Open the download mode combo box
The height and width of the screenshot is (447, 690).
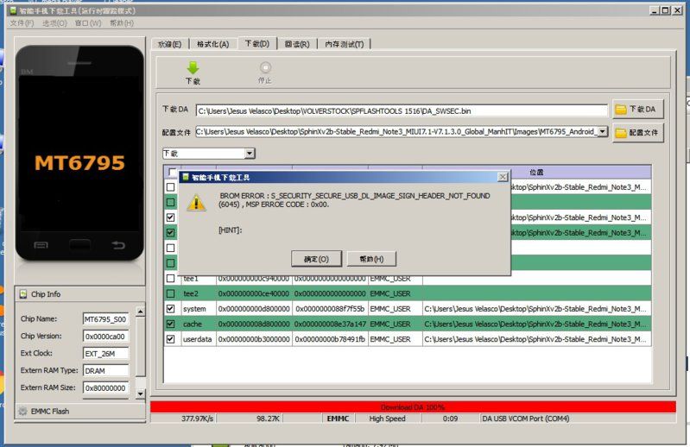(x=209, y=154)
